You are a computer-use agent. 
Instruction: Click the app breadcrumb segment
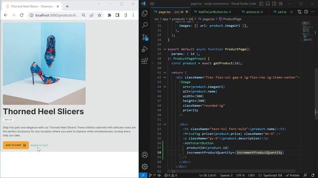coord(165,19)
